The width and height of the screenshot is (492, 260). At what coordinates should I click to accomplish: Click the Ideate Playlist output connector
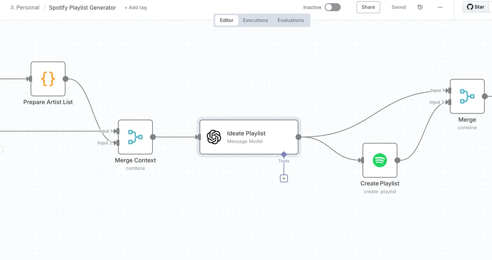[298, 137]
